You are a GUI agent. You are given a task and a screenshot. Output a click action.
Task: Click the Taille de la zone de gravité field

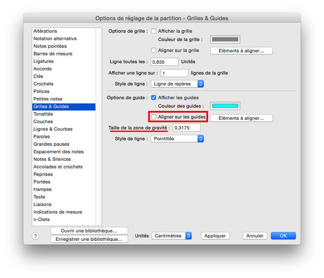(187, 128)
